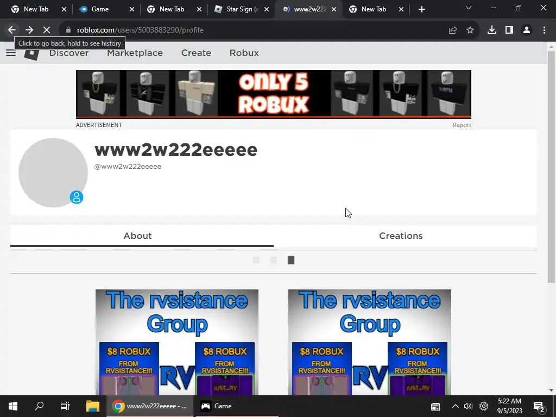Toggle the Chrome side panel icon
The width and height of the screenshot is (556, 417).
point(509,30)
